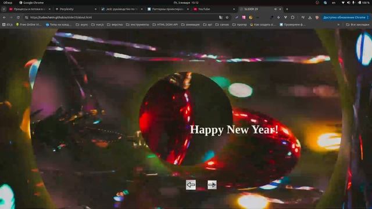
Task: Click the 'en' keyboard layout indicator
Action: (x=334, y=2)
